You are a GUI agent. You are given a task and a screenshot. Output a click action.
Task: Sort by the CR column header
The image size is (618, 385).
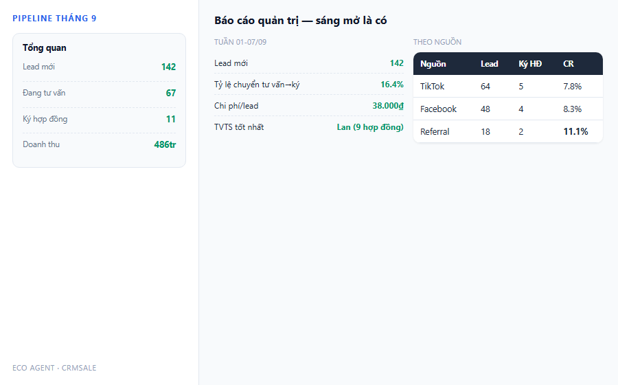click(x=569, y=64)
